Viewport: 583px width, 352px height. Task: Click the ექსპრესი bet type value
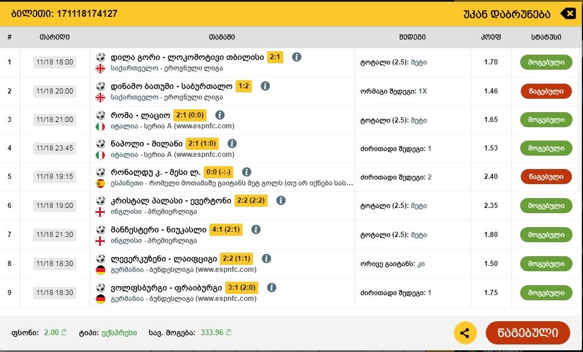pyautogui.click(x=119, y=333)
